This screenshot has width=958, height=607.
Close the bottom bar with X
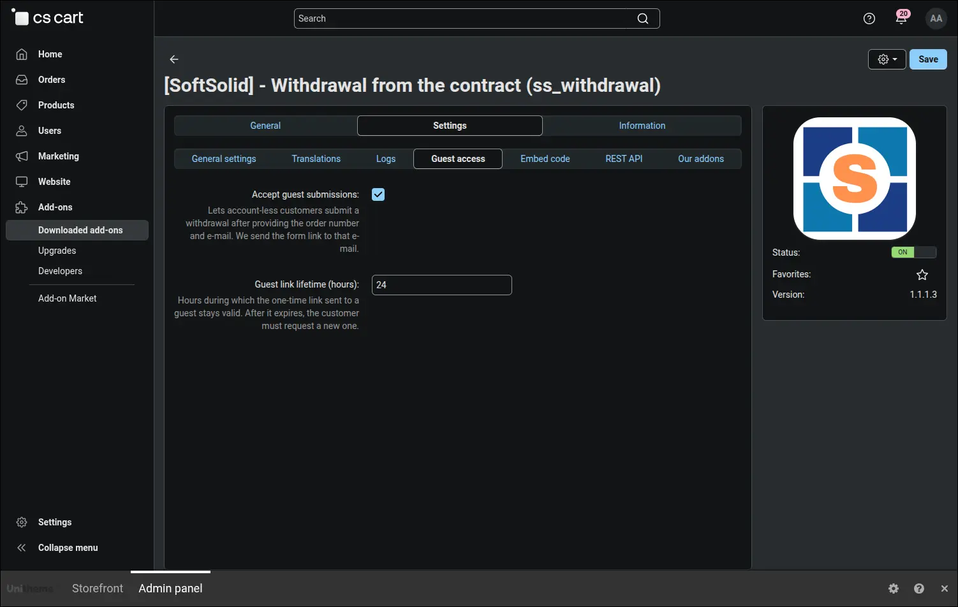coord(945,589)
